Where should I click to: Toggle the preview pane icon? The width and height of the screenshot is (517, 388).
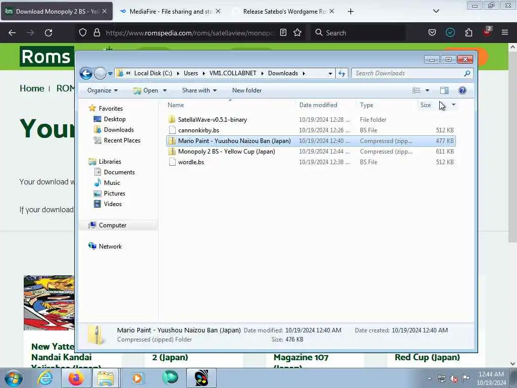pyautogui.click(x=444, y=90)
